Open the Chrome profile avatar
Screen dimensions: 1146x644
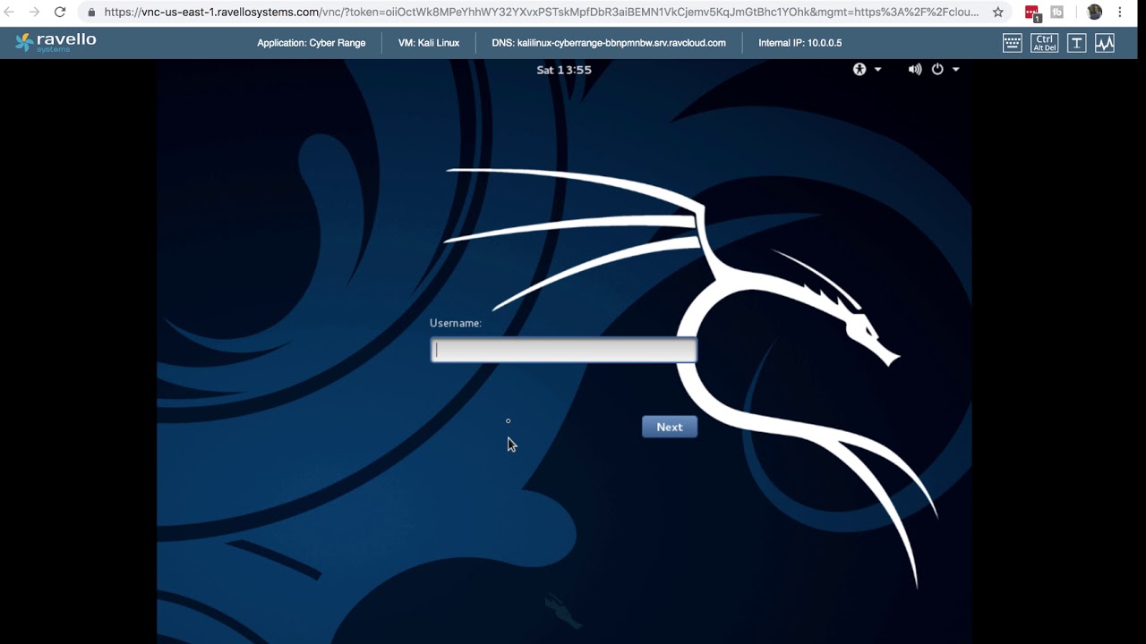click(1094, 13)
